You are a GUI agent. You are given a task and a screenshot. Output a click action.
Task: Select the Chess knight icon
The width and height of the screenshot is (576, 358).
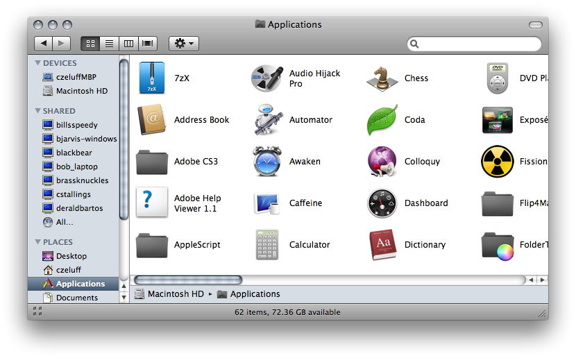(x=382, y=78)
